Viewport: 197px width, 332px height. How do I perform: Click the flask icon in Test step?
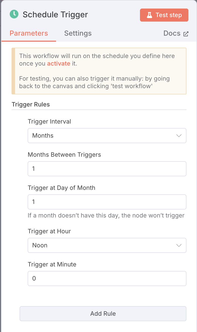pos(150,15)
